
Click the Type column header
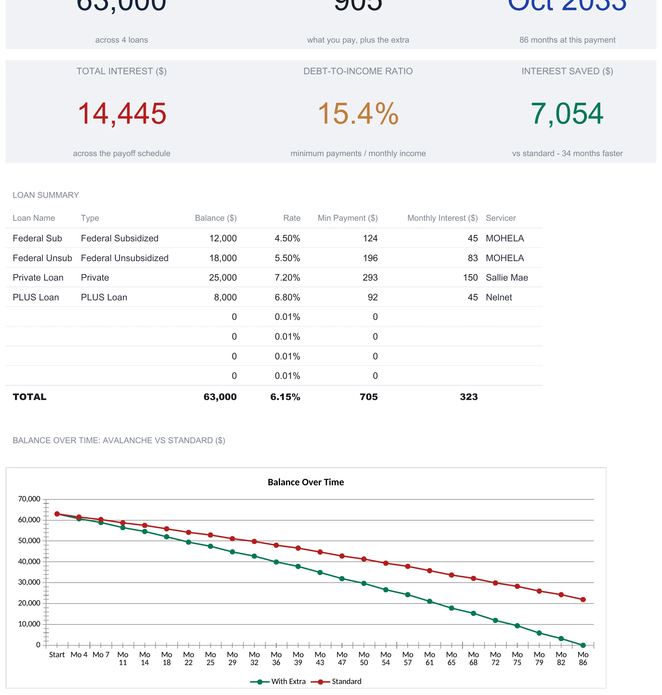click(90, 218)
